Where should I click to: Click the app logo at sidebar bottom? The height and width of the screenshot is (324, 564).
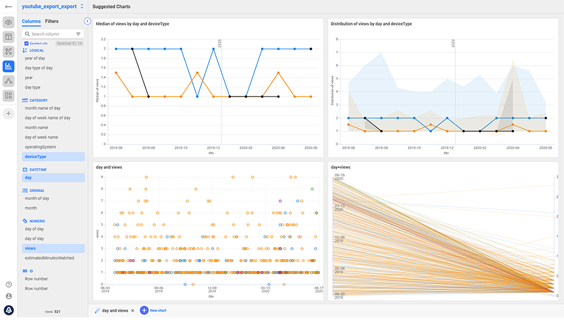9,310
